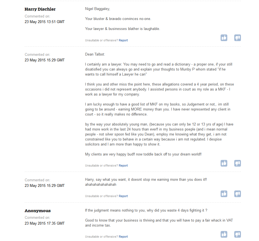Click the Harry Dischler author name
This screenshot has height=241, width=259.
40,9
